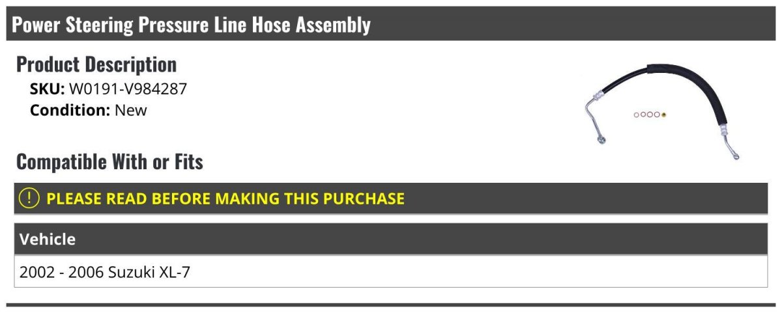Click the "Vehicle" table header

coord(48,239)
